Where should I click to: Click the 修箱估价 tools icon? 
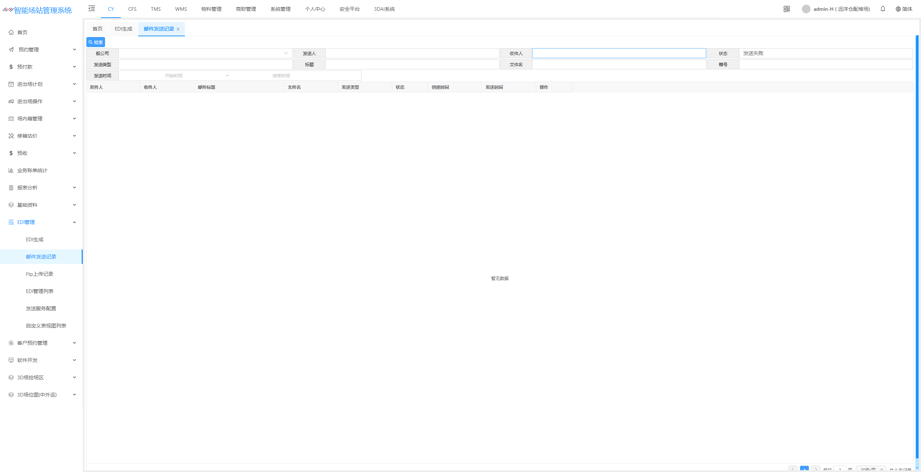click(x=11, y=136)
